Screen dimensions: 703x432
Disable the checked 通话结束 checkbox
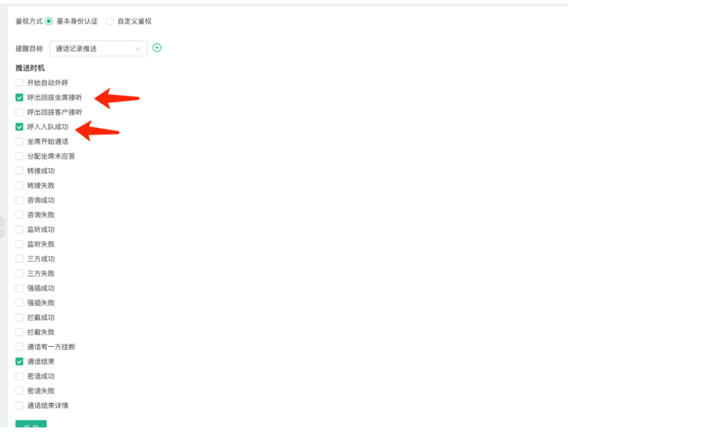pyautogui.click(x=19, y=362)
